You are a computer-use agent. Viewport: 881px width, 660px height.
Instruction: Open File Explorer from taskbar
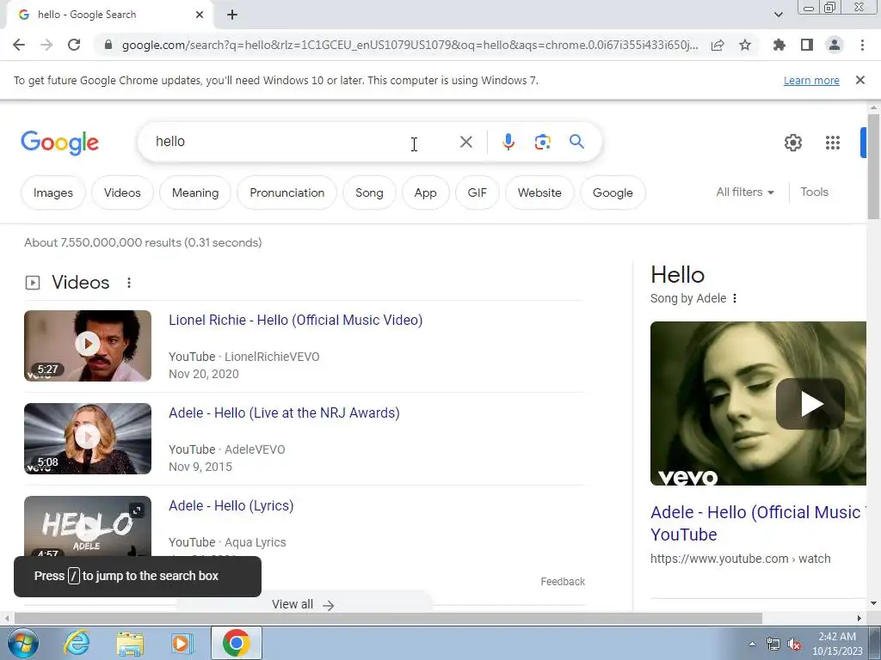point(130,643)
